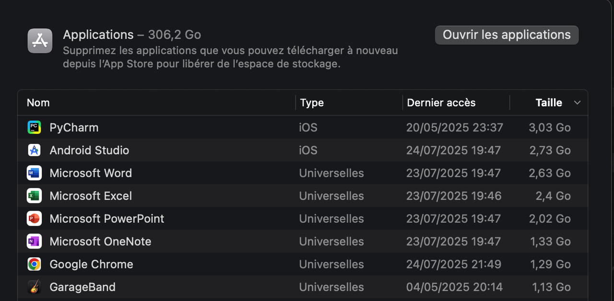The width and height of the screenshot is (614, 301).
Task: Select the Google Chrome row name
Action: point(92,264)
